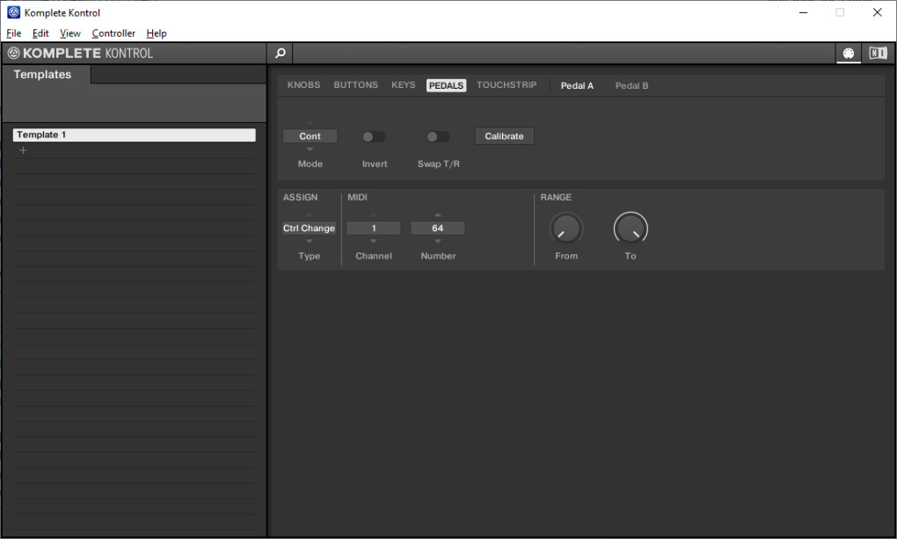Open the Ctrl Change type selector
Viewport: 897px width, 539px height.
[309, 229]
